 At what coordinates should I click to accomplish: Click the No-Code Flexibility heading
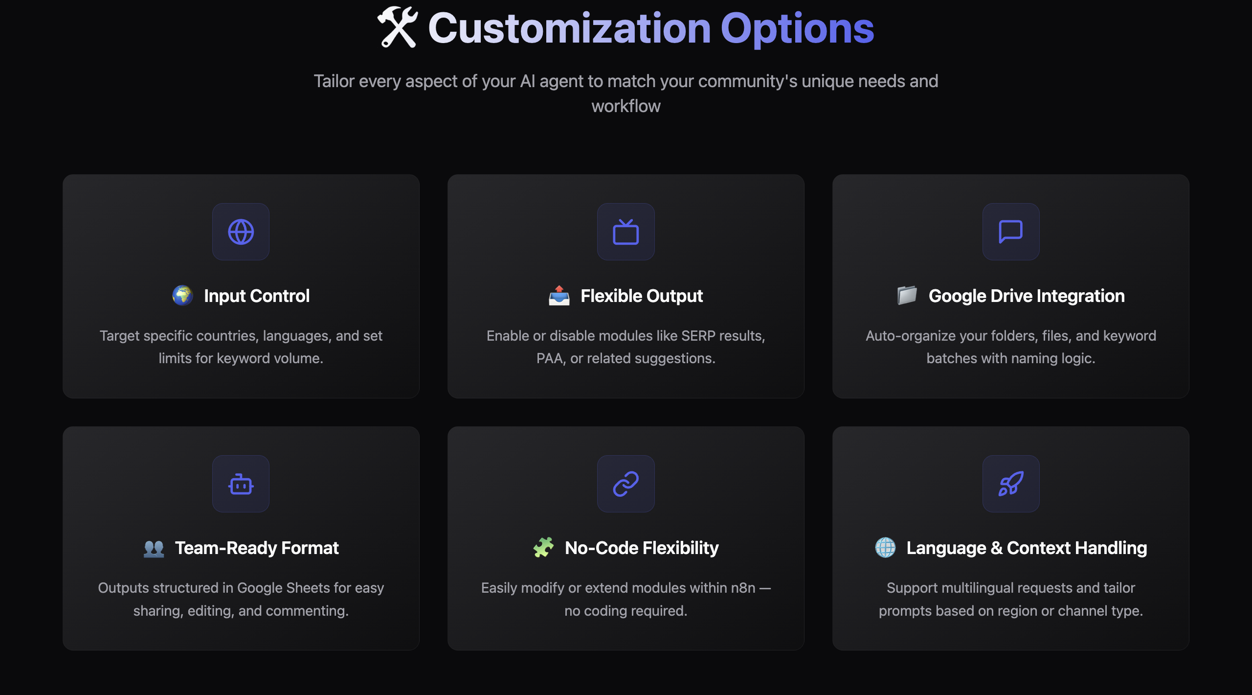642,548
